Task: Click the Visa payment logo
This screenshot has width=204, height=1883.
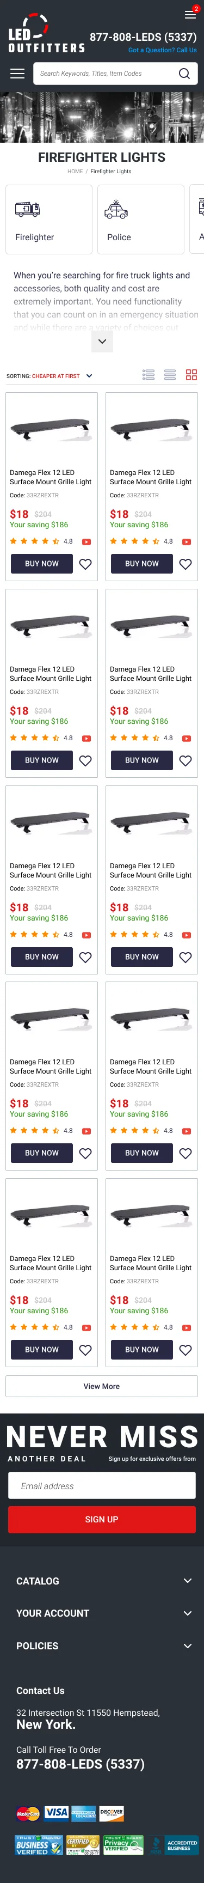Action: [56, 1812]
